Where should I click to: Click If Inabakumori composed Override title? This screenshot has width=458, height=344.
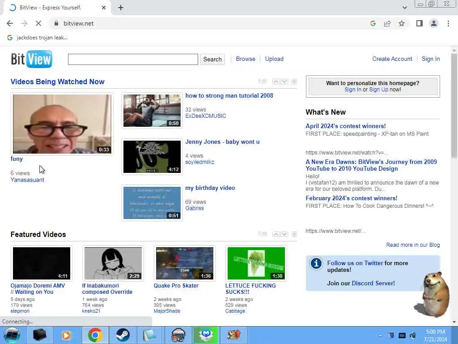point(107,289)
